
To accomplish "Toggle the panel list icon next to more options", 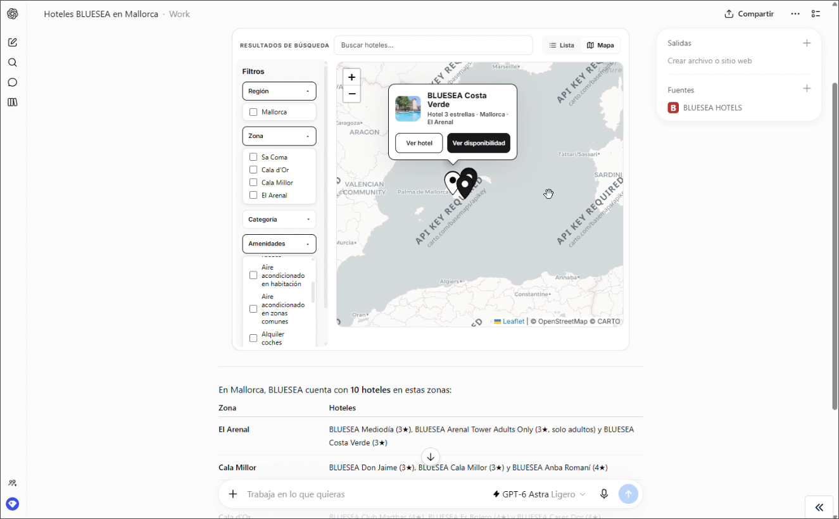I will point(816,14).
